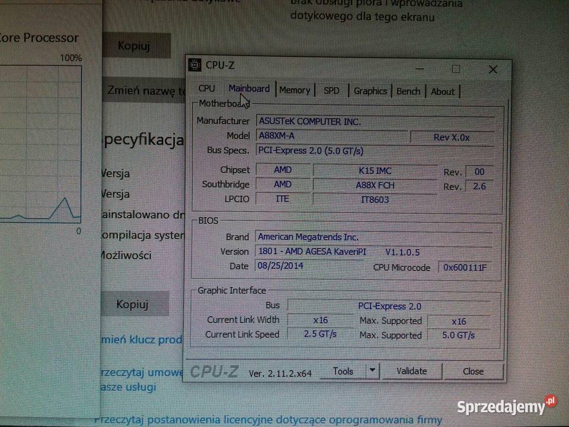Image resolution: width=569 pixels, height=427 pixels.
Task: Open the CPU tab in CPU-Z
Action: pyautogui.click(x=206, y=88)
